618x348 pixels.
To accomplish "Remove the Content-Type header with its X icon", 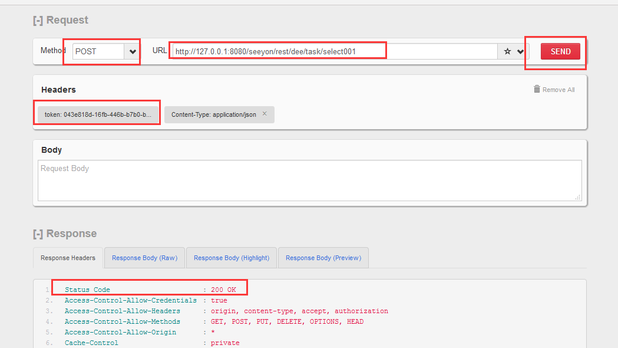I will click(265, 114).
